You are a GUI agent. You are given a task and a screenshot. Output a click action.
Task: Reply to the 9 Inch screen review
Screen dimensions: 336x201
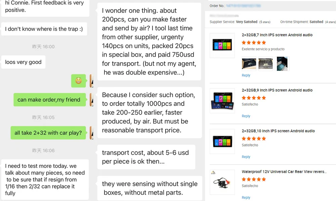[x=246, y=116]
